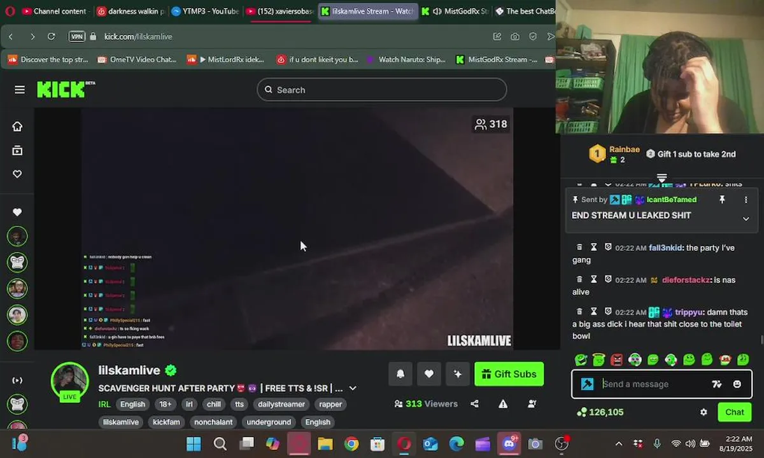Click the angry red emote in the quick emotes row
The width and height of the screenshot is (764, 458).
tap(616, 360)
